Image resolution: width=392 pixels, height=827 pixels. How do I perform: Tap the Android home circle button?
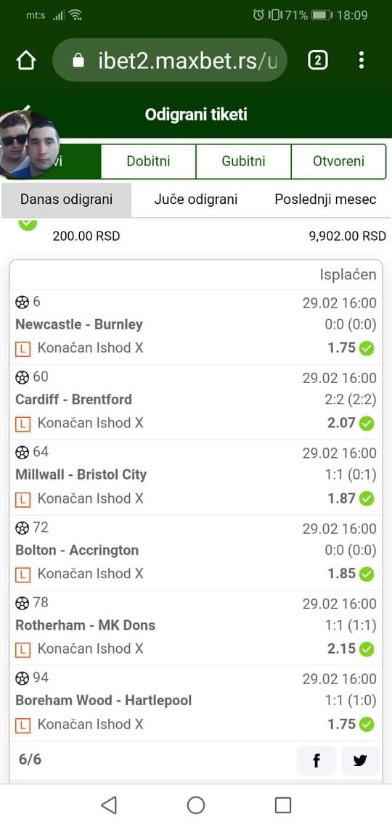196,805
